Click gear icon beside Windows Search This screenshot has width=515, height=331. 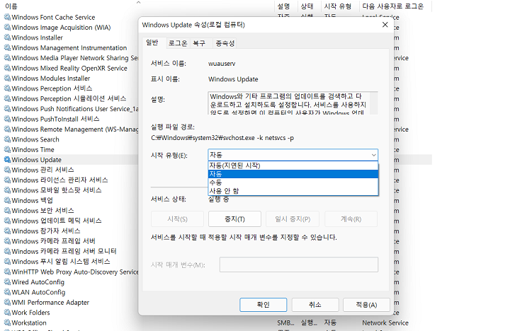pyautogui.click(x=7, y=139)
